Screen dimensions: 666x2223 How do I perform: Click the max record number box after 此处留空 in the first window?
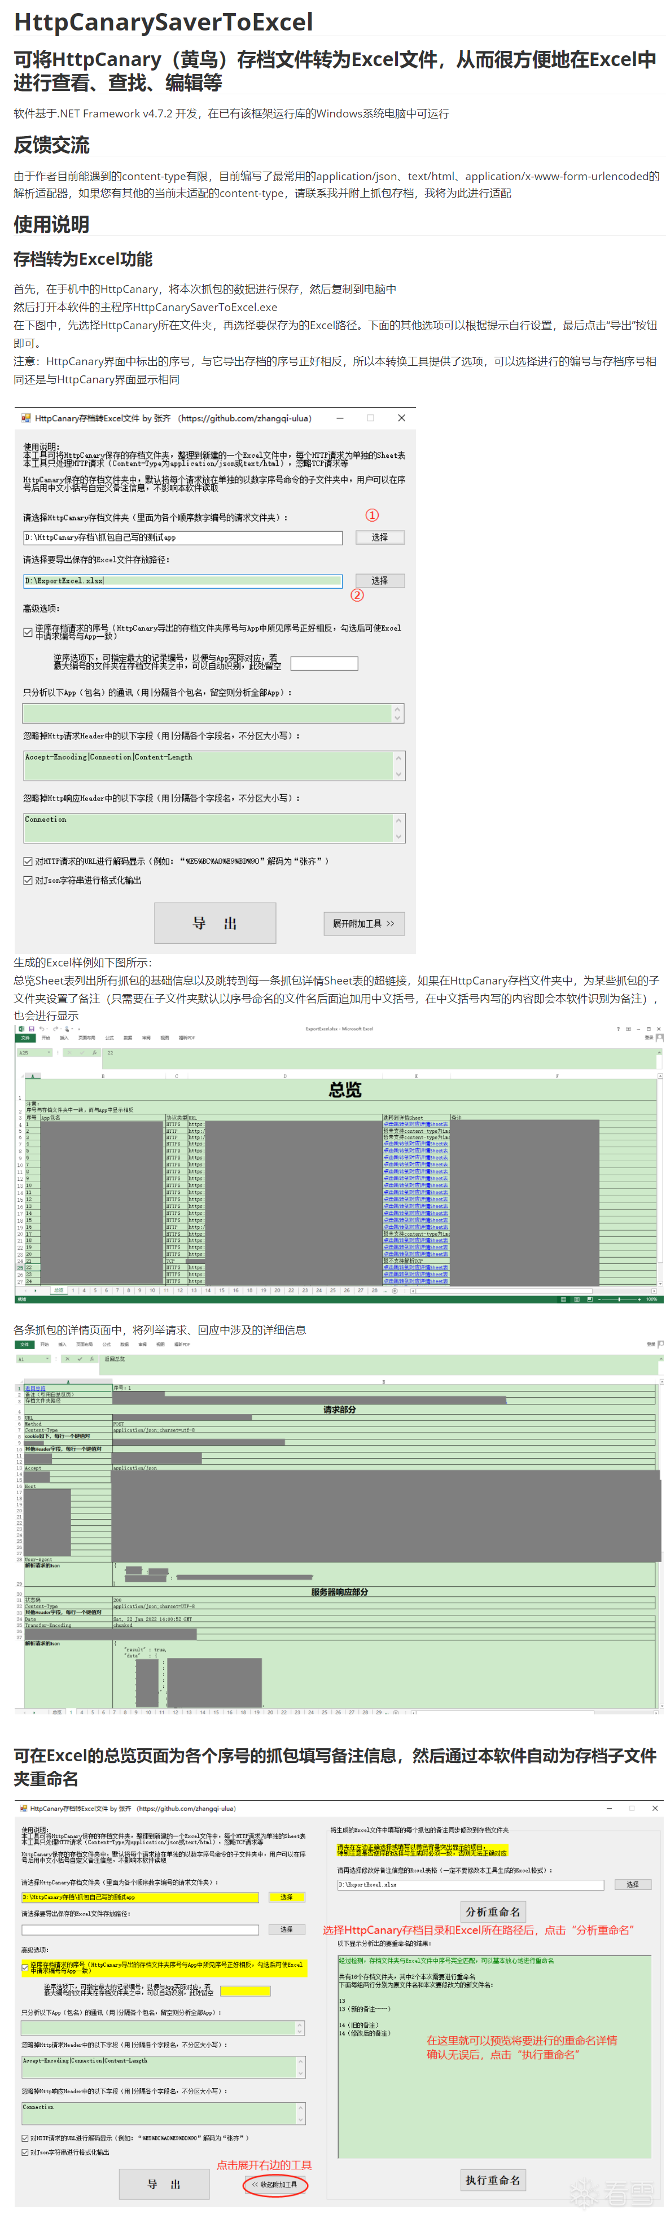click(x=323, y=663)
